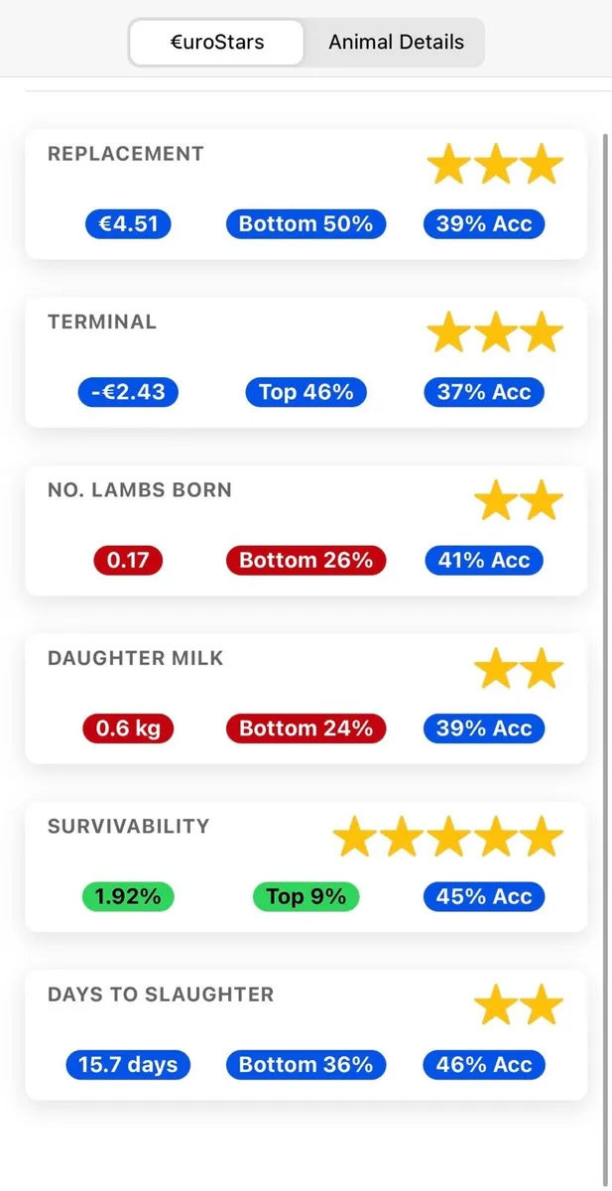Tap the No. Lambs Born two-star rating
The width and height of the screenshot is (612, 1191).
point(519,501)
